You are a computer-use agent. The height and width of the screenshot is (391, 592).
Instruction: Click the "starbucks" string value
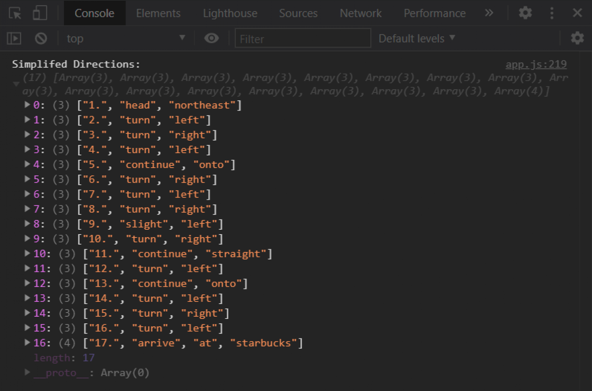(x=263, y=343)
